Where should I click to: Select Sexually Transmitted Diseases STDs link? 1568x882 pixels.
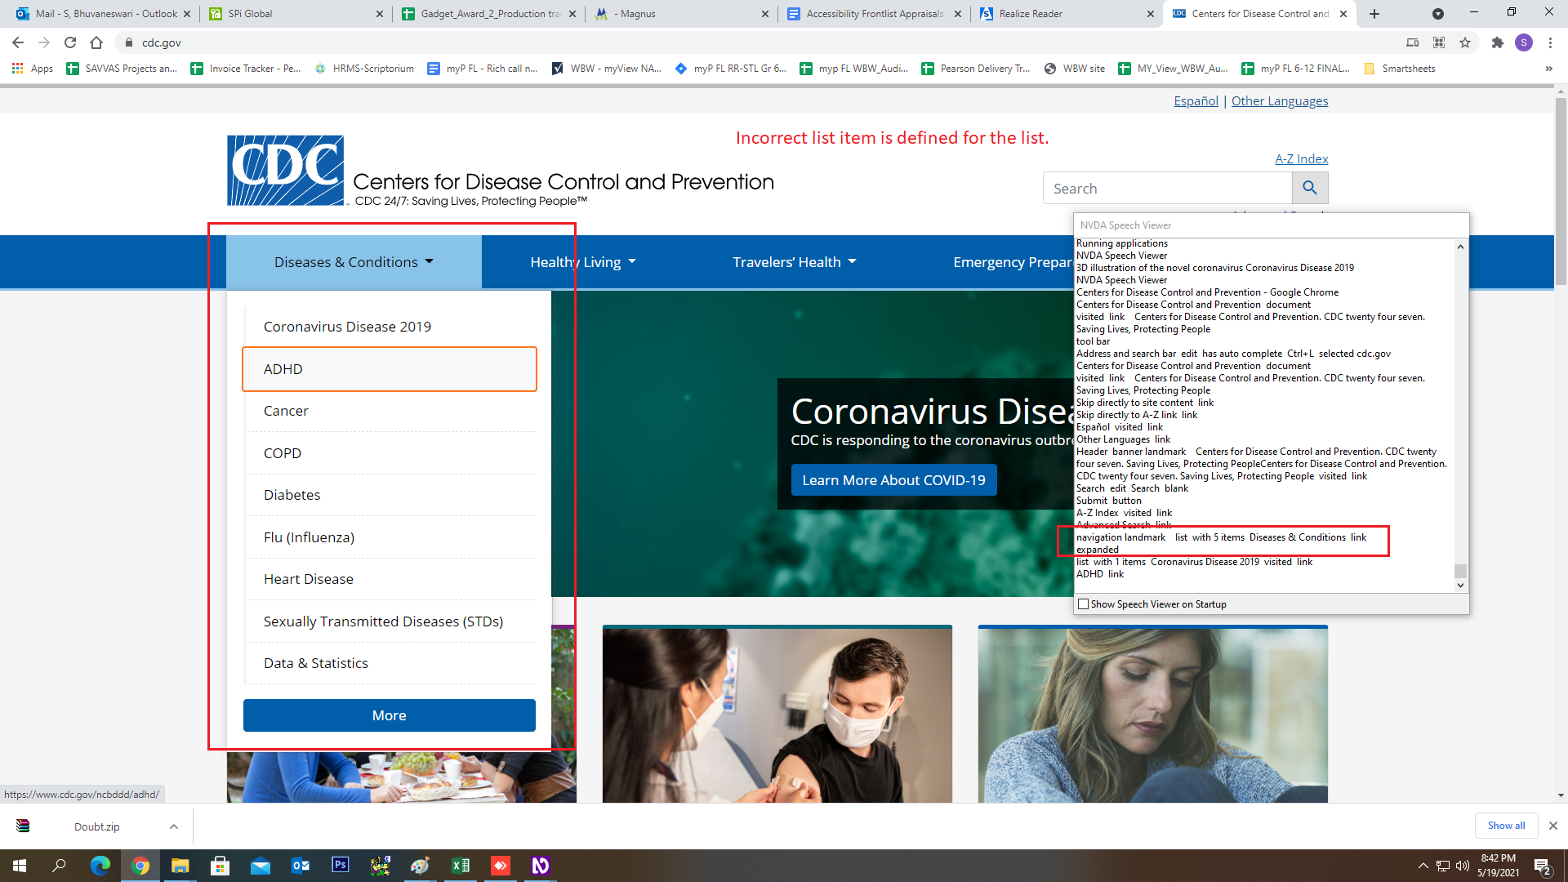[383, 621]
